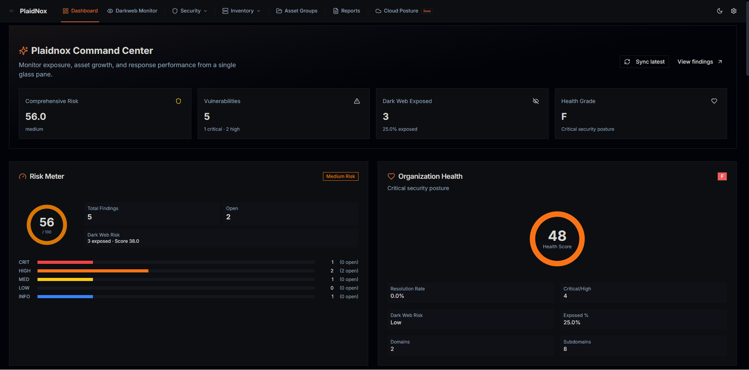Click the refresh icon in Sync latest button

point(628,62)
